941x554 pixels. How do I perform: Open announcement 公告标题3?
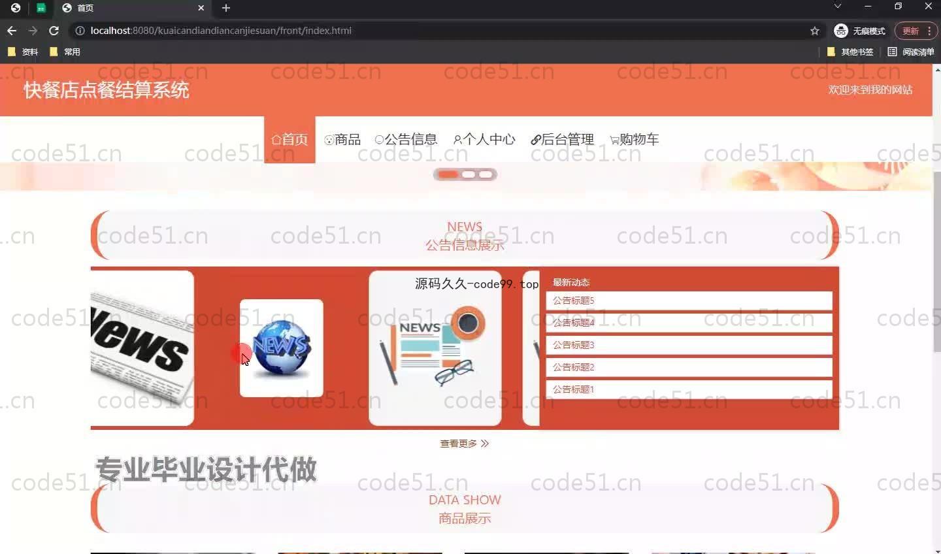pos(689,345)
